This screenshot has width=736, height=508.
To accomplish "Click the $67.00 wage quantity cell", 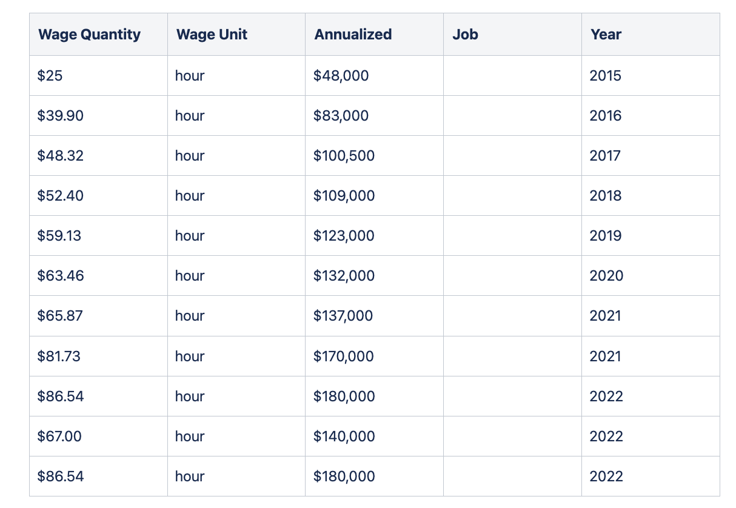I will pyautogui.click(x=59, y=436).
